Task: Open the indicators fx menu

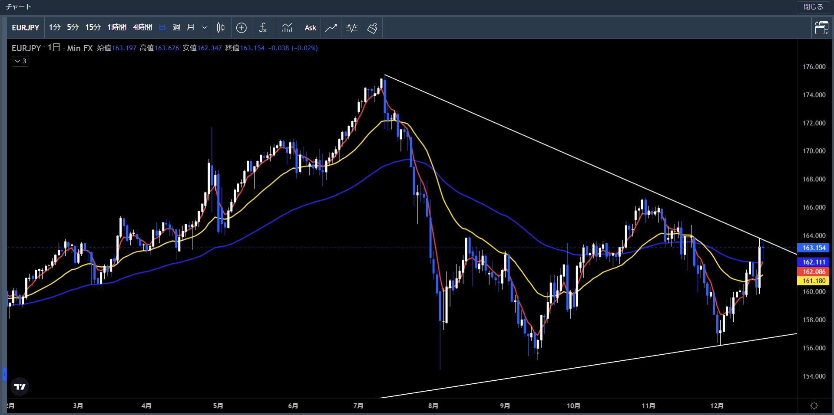Action: click(263, 28)
